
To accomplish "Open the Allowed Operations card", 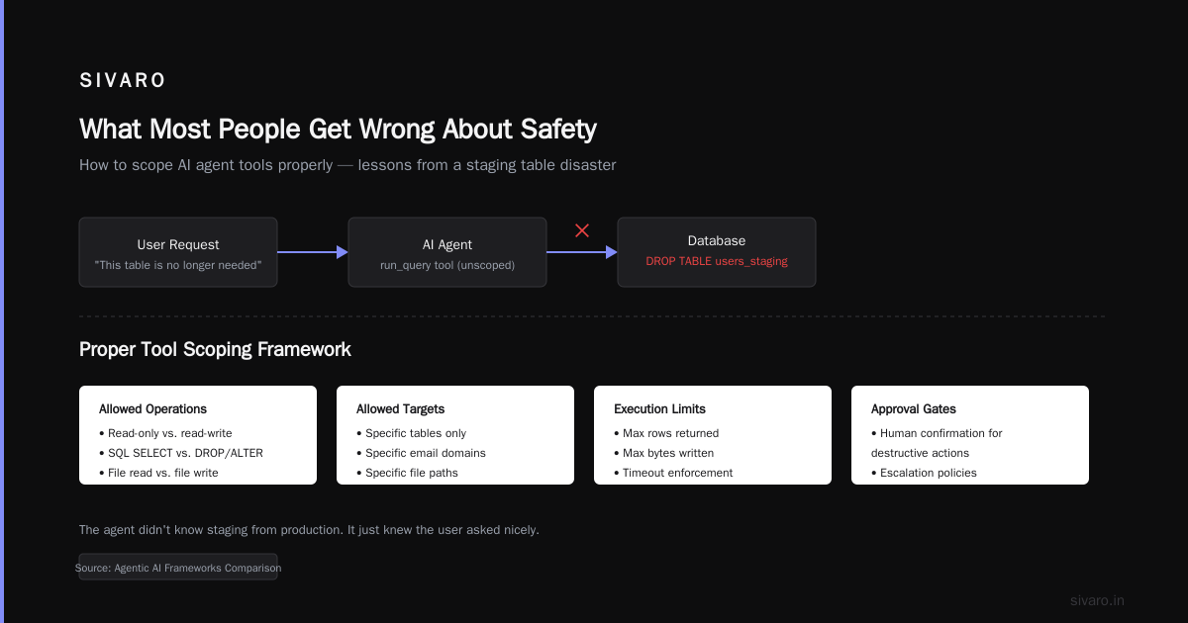I will click(198, 435).
